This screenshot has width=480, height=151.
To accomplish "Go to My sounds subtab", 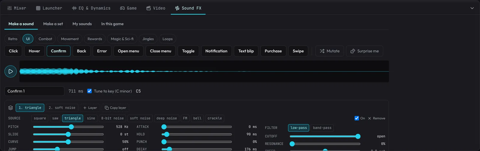I will (x=82, y=24).
